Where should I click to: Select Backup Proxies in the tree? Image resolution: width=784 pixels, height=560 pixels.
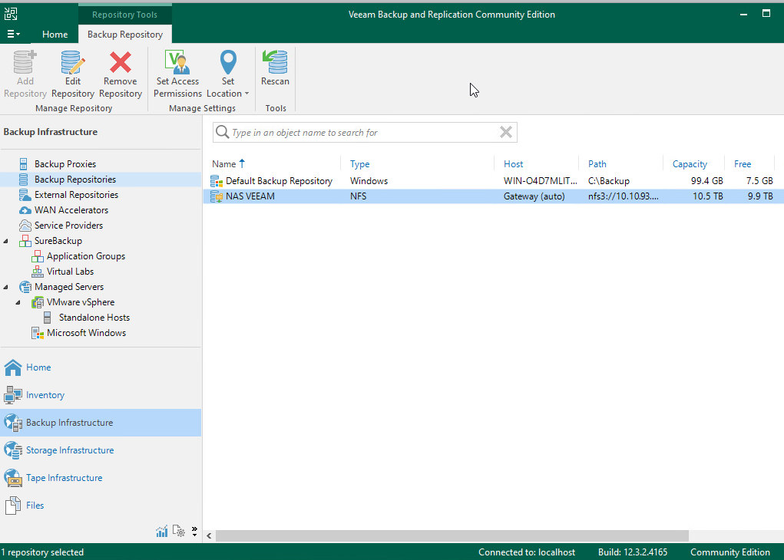(x=65, y=164)
